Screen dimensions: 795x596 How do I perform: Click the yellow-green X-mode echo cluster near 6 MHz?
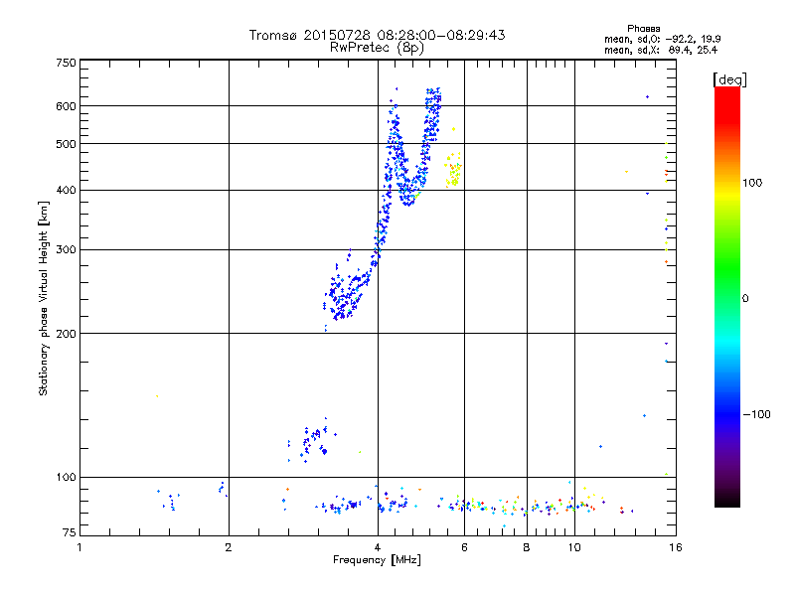(453, 170)
